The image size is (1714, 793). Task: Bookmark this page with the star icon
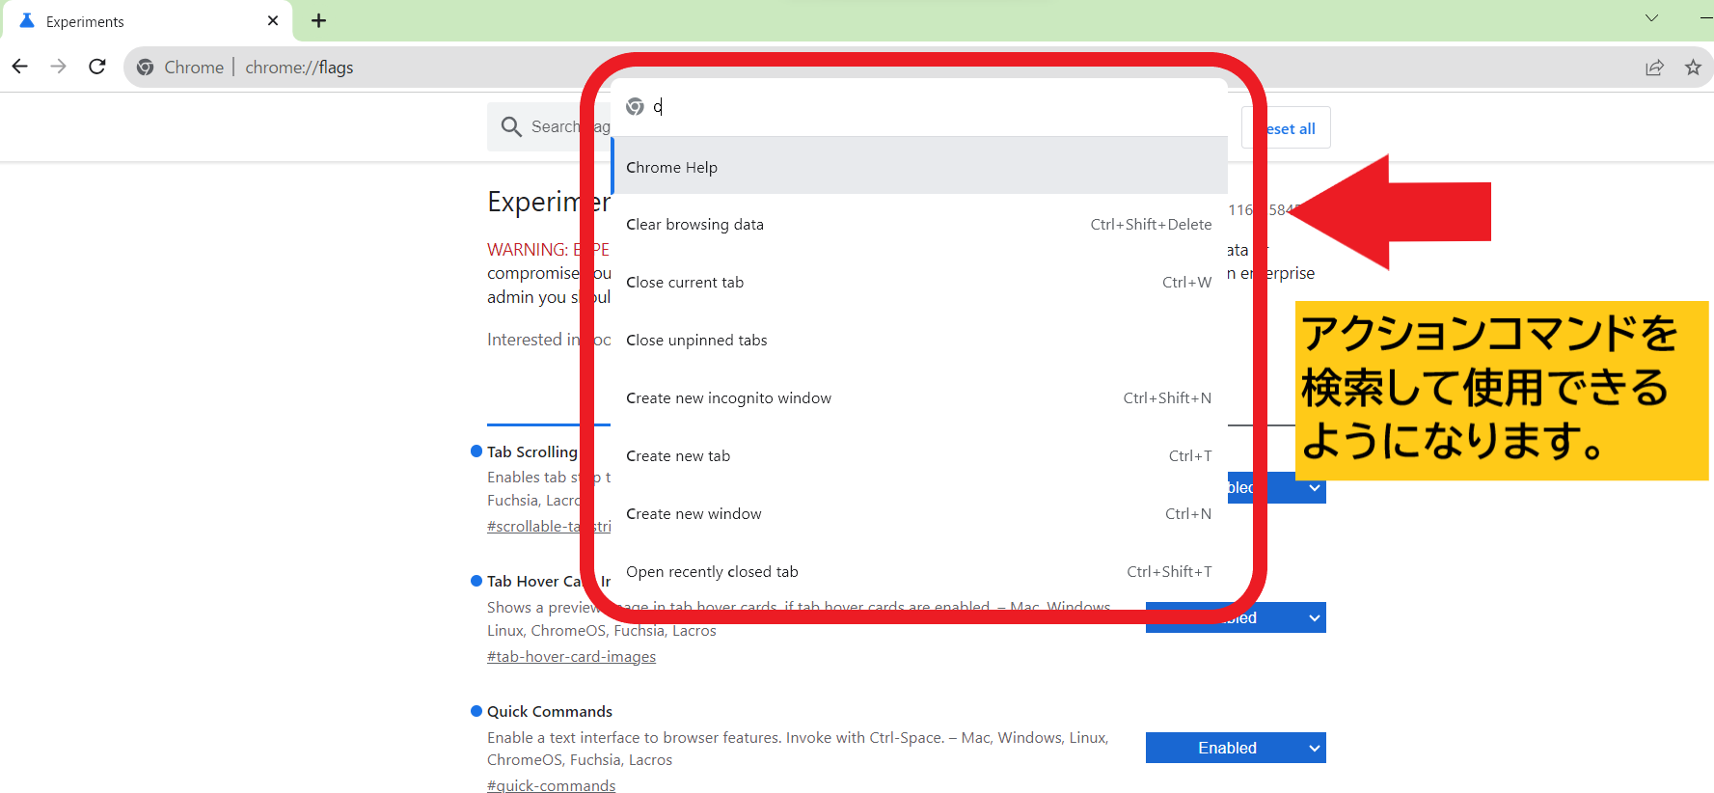click(1693, 67)
